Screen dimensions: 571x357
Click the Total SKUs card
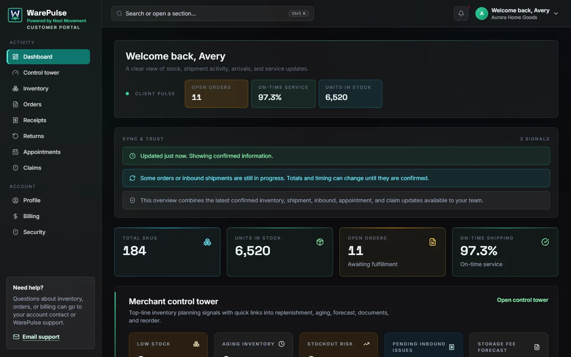click(x=167, y=252)
